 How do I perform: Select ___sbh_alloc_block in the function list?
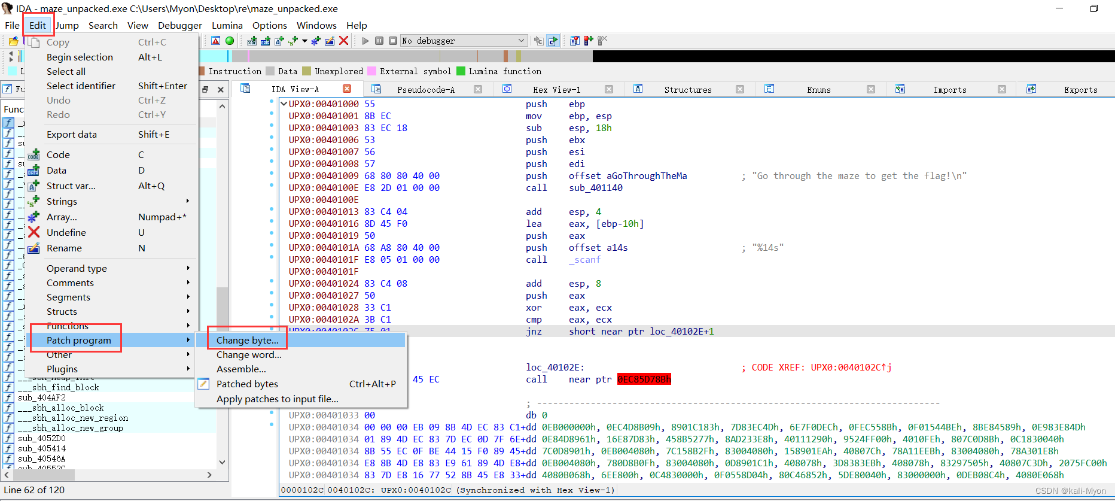[60, 408]
